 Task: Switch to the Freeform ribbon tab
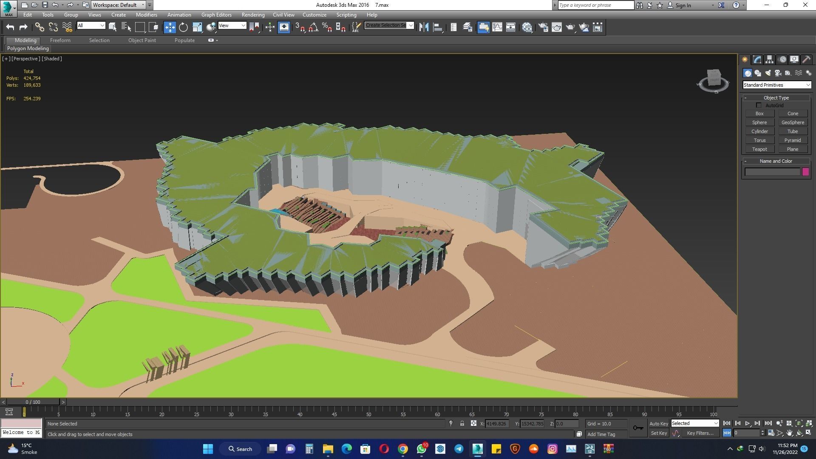click(x=60, y=40)
